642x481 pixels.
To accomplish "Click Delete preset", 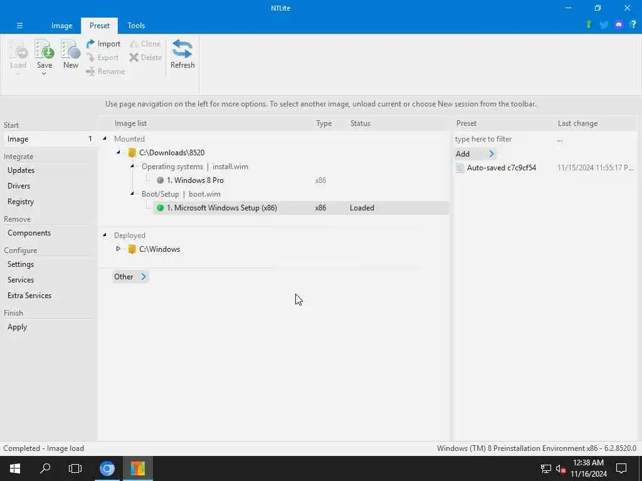I will 145,58.
